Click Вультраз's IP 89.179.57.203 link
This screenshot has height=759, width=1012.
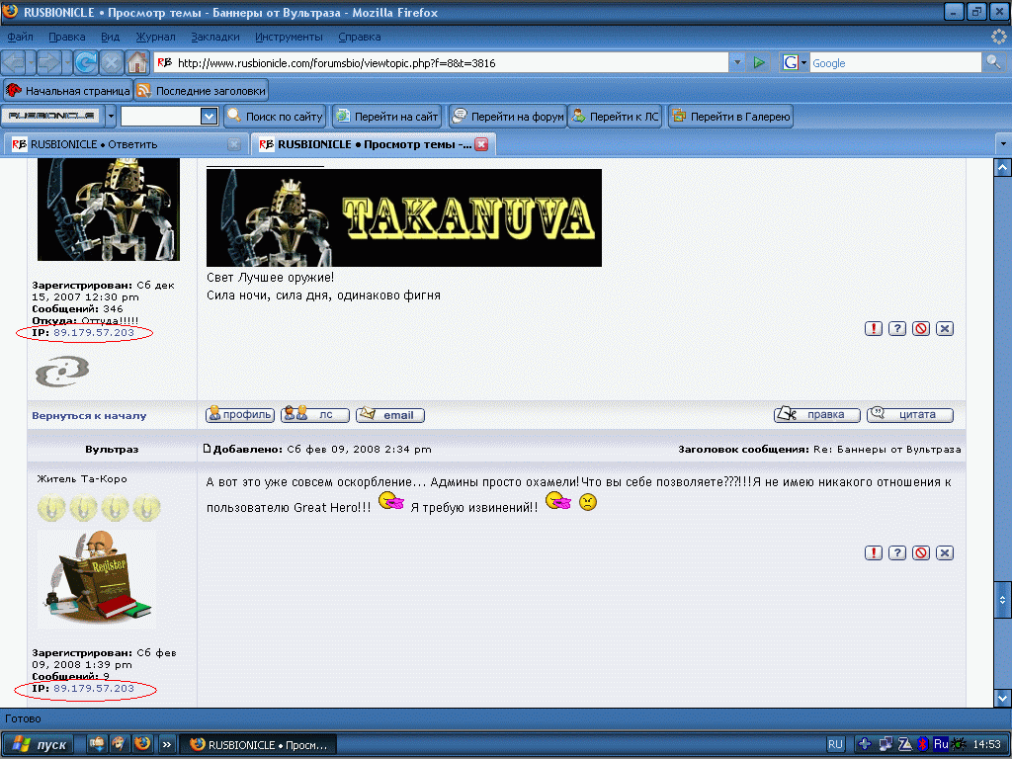94,688
